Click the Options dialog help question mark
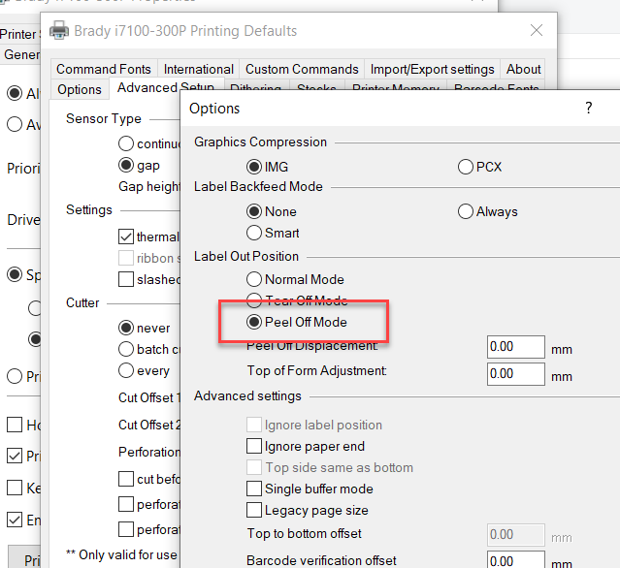Screen dimensions: 620x568 (588, 109)
